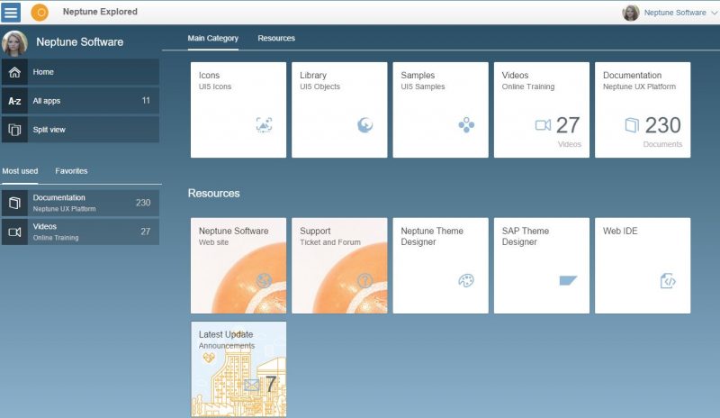This screenshot has width=720, height=418.
Task: Click the video camera icon on Videos tile
Action: pyautogui.click(x=544, y=125)
